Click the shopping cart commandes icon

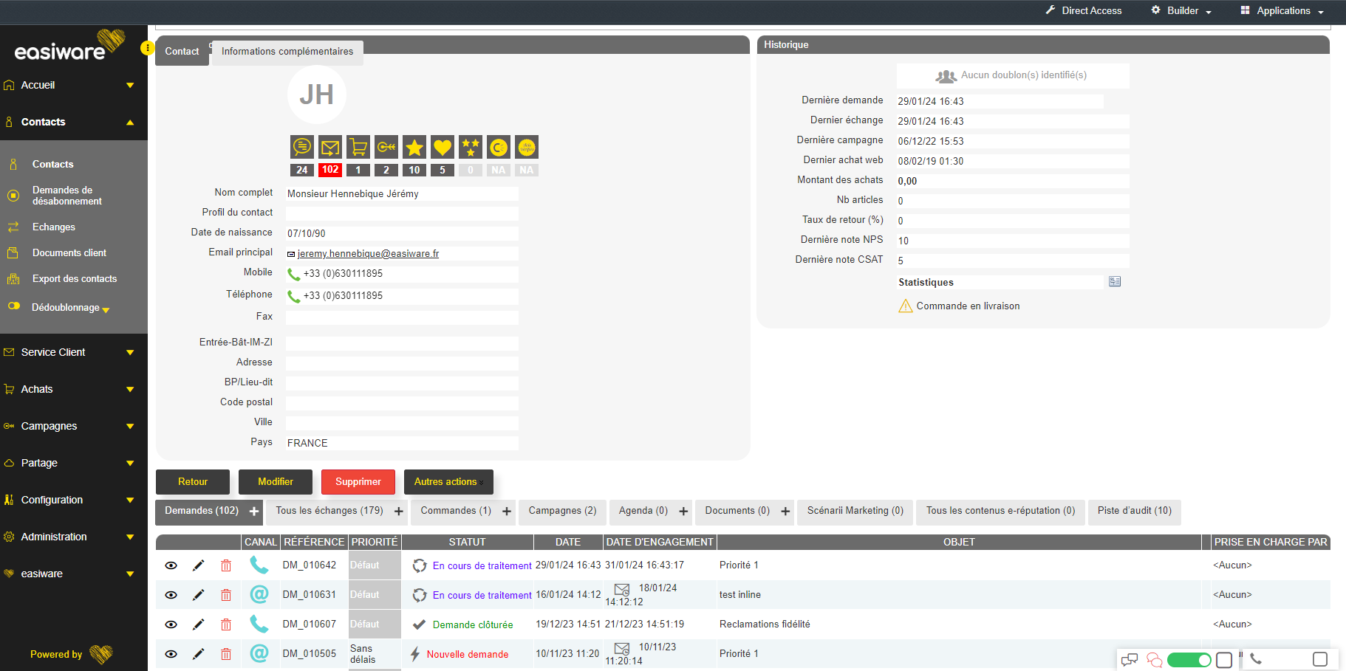358,146
